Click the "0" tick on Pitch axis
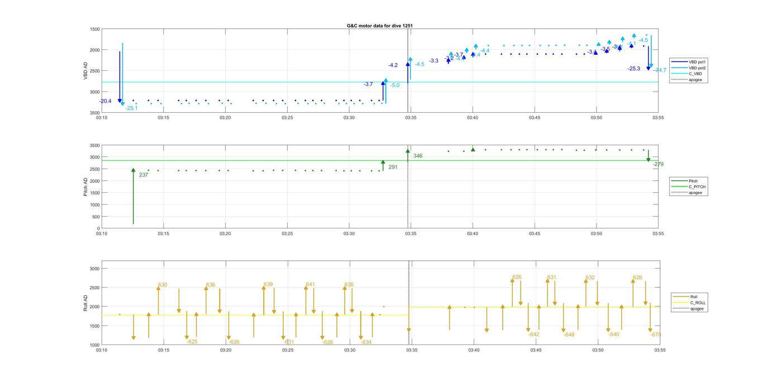 coord(98,228)
